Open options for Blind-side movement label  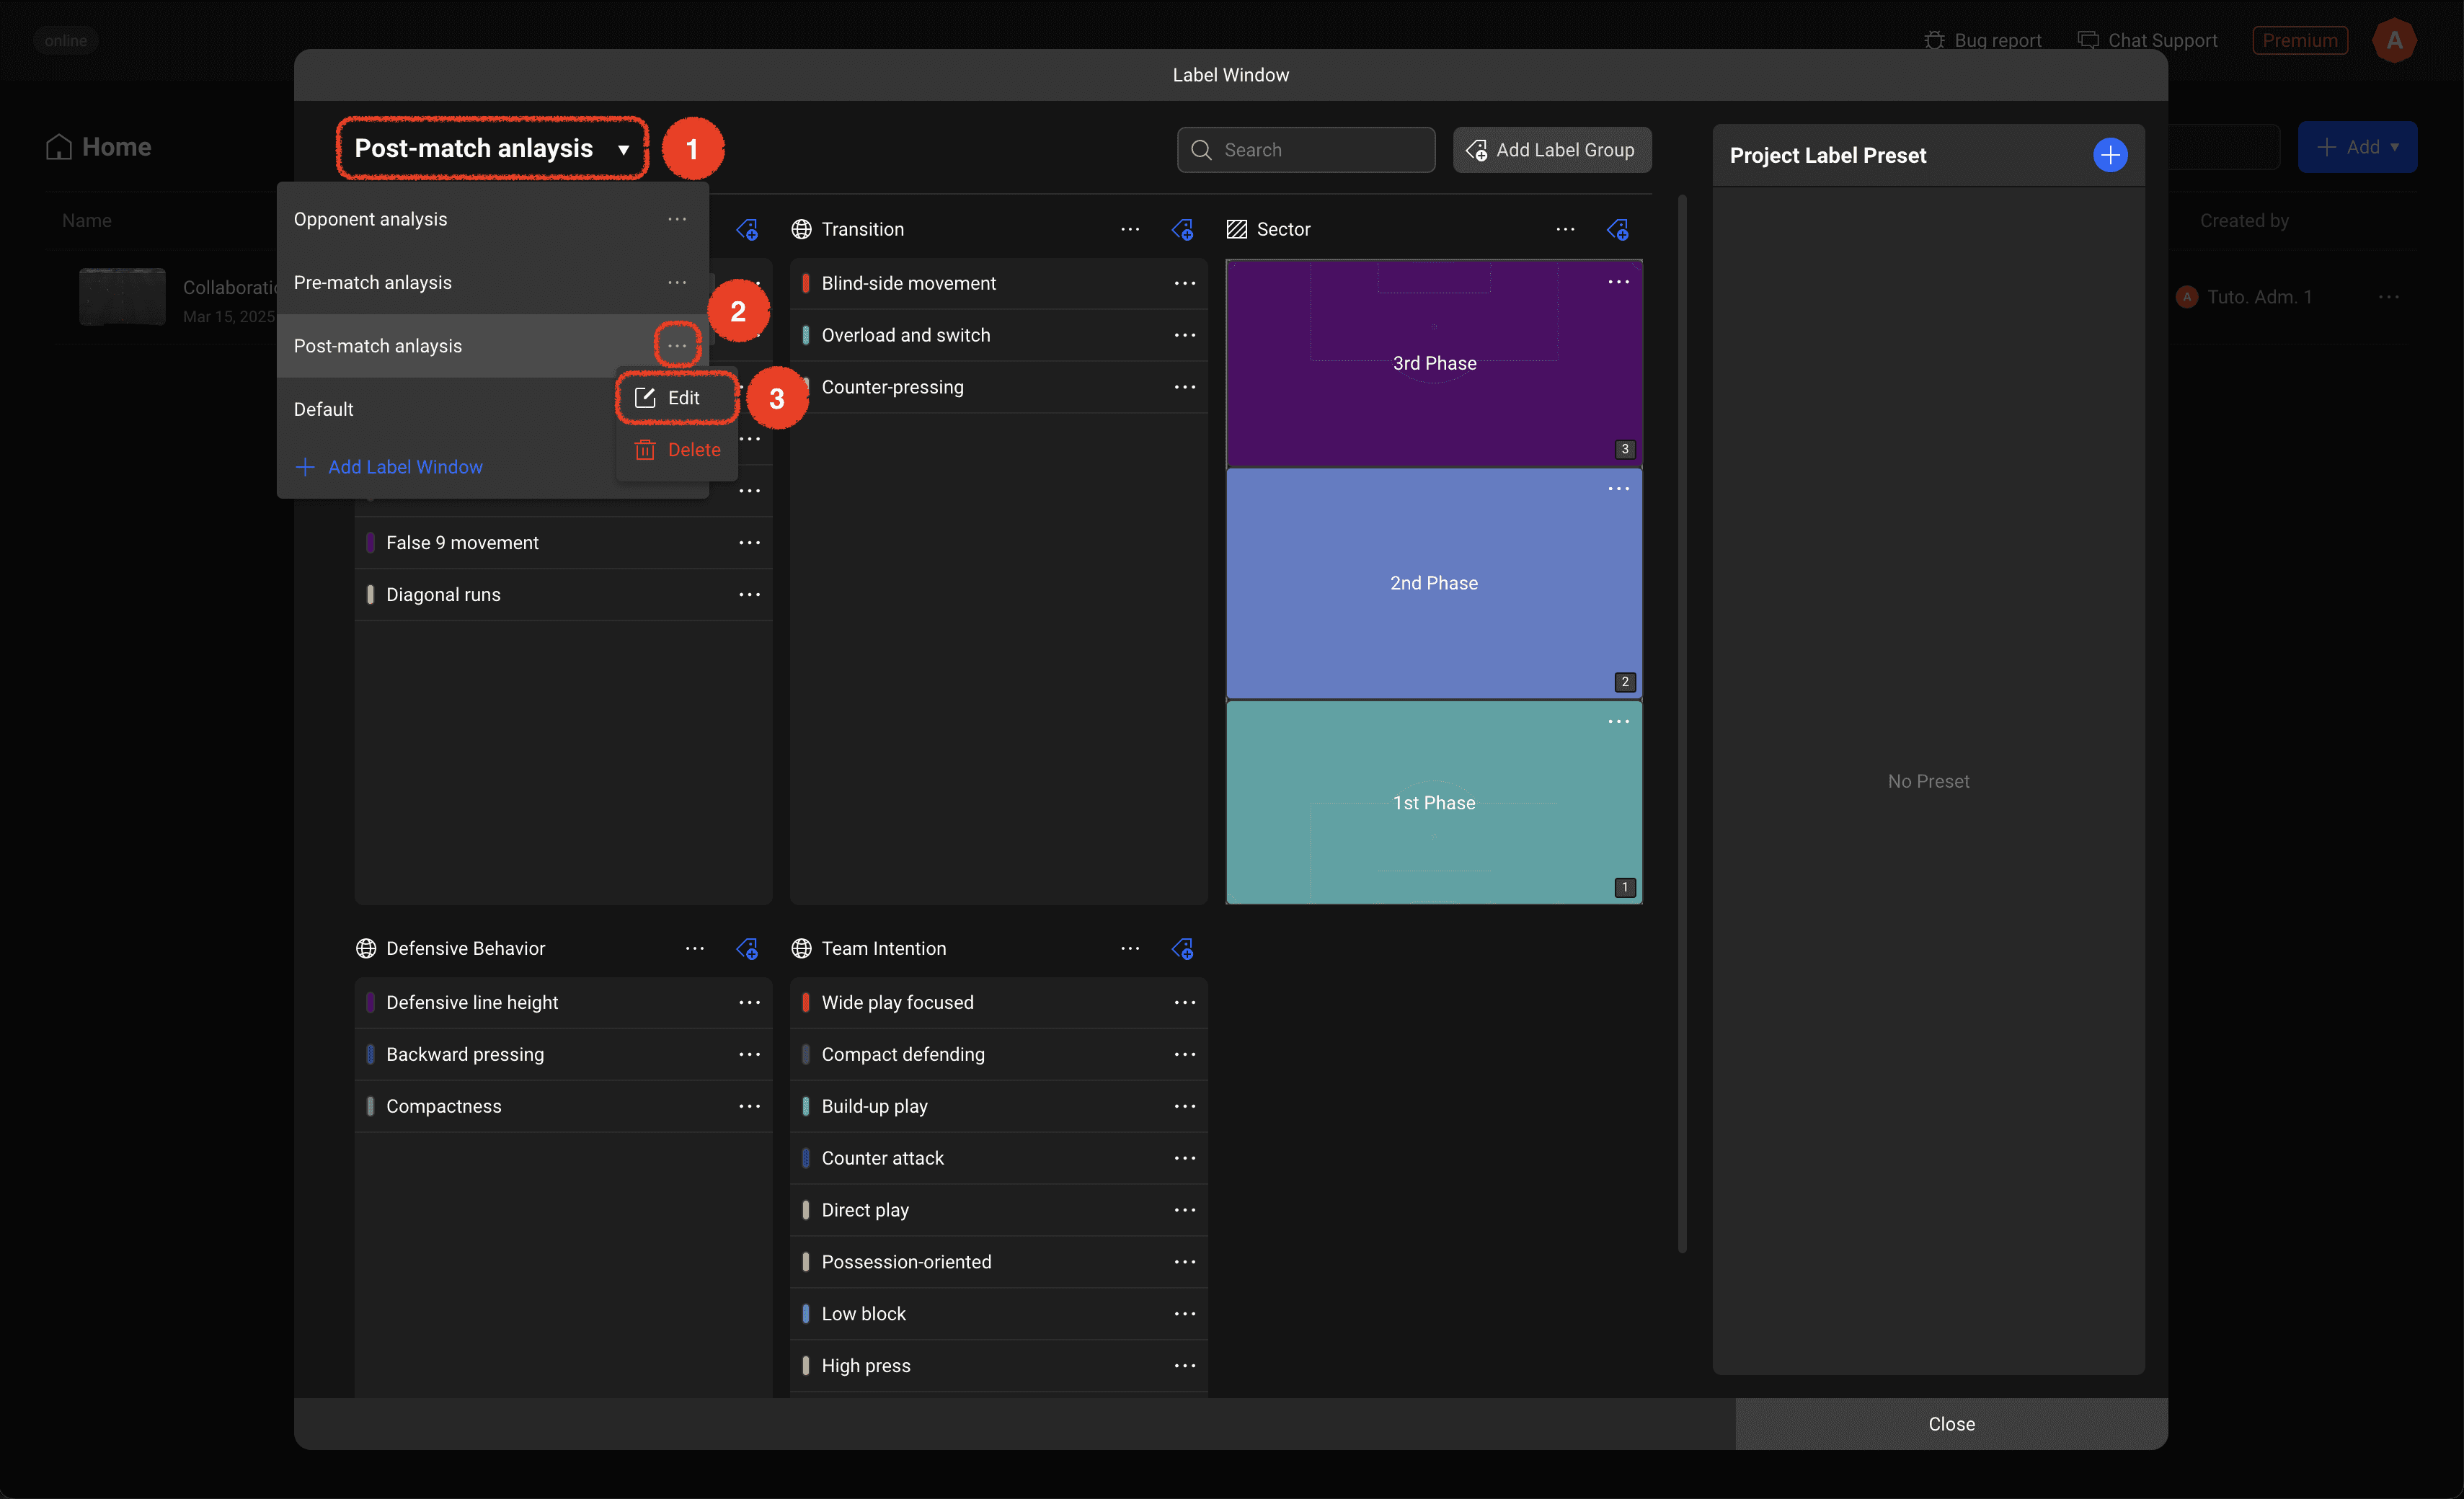pos(1184,283)
